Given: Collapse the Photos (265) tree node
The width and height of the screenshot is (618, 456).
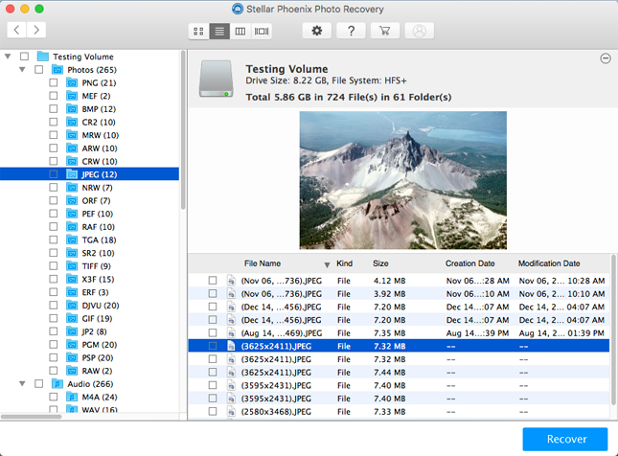Looking at the screenshot, I should pyautogui.click(x=22, y=70).
